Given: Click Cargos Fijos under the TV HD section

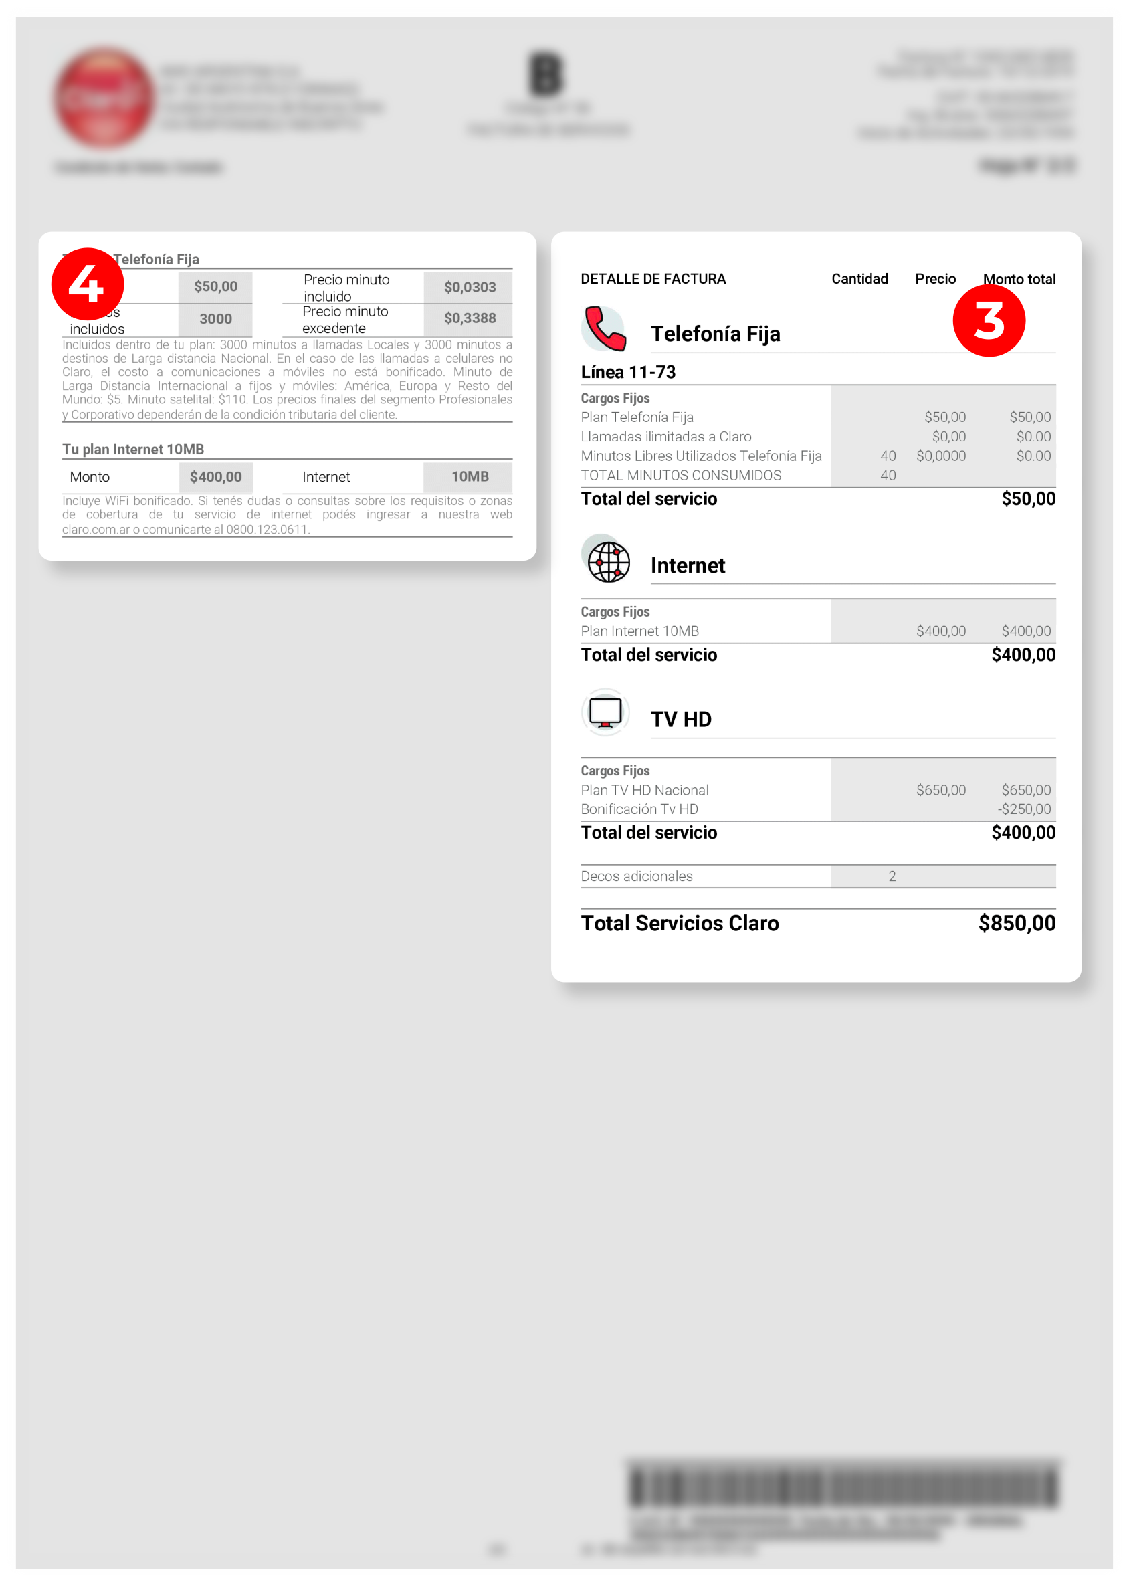Looking at the screenshot, I should point(615,771).
